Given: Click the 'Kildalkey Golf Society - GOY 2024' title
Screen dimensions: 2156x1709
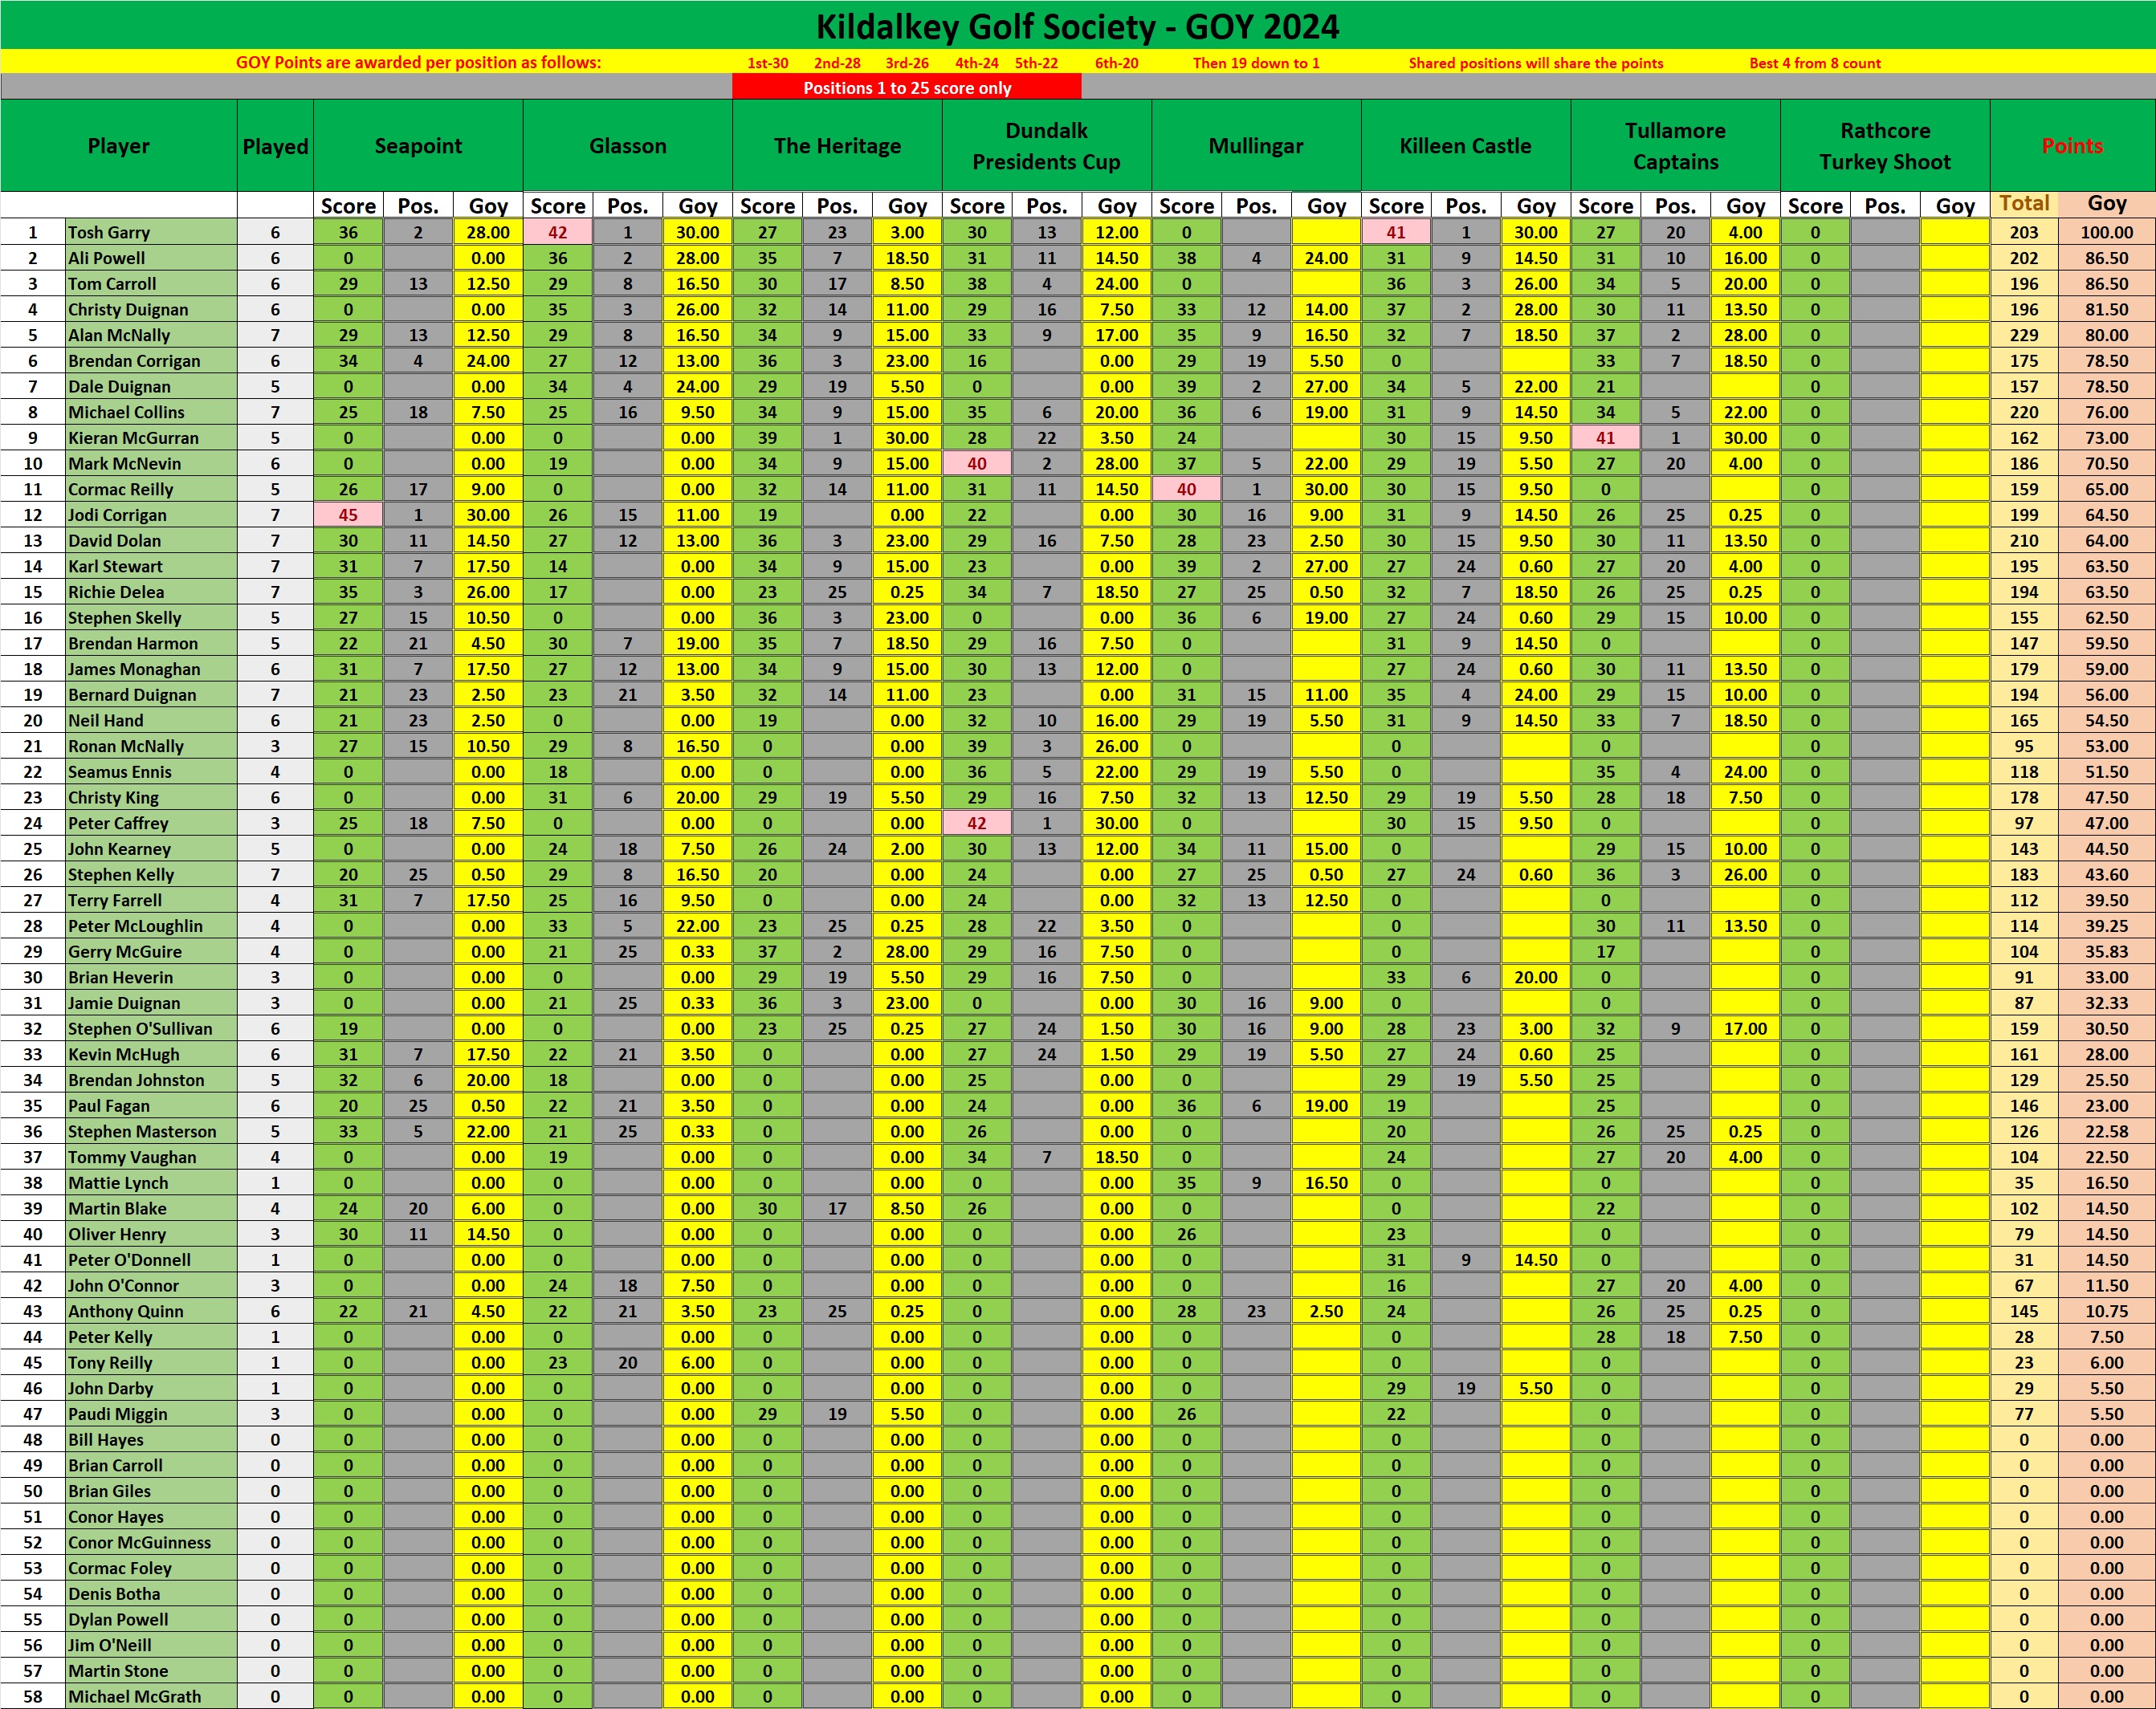Looking at the screenshot, I should point(1077,26).
